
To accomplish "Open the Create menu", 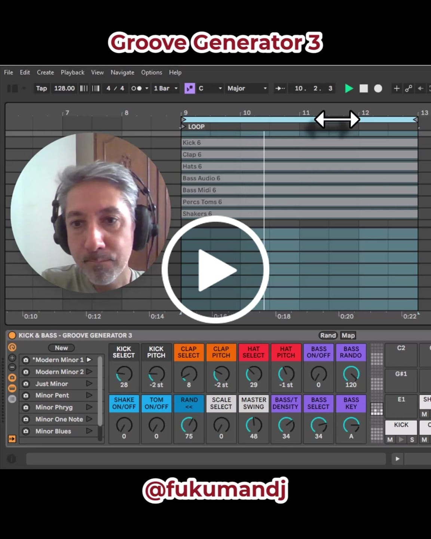I will [45, 72].
